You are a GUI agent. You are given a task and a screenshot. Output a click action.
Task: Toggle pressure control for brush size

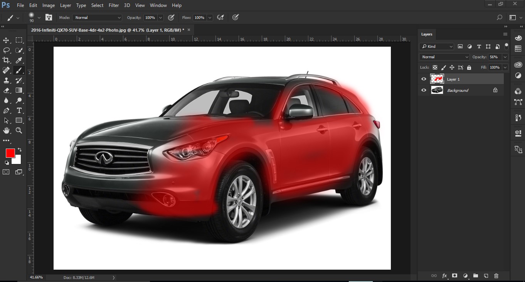click(236, 17)
